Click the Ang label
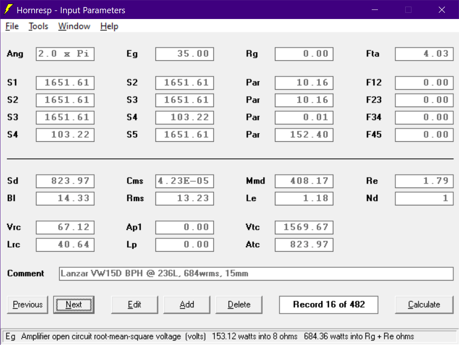Screen dimensions: 459x345 [x=15, y=54]
